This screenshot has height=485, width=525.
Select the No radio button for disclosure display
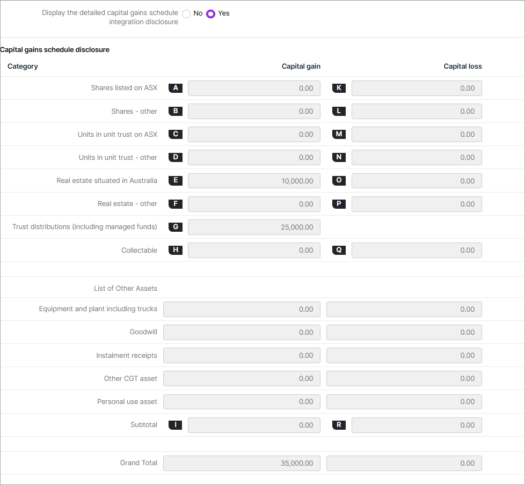click(186, 13)
